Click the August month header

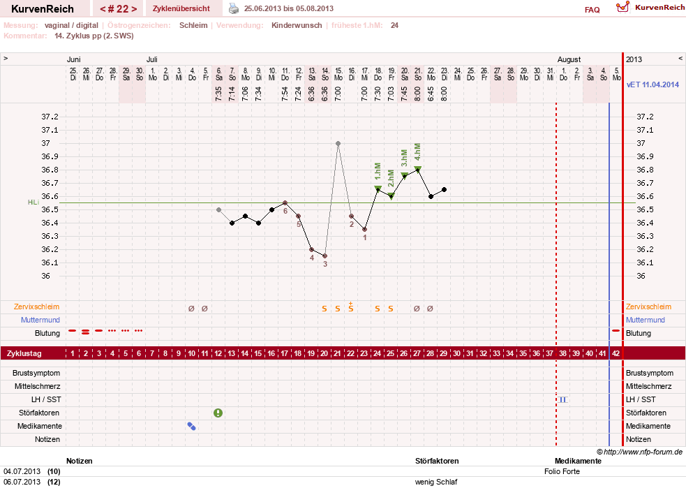(x=569, y=59)
